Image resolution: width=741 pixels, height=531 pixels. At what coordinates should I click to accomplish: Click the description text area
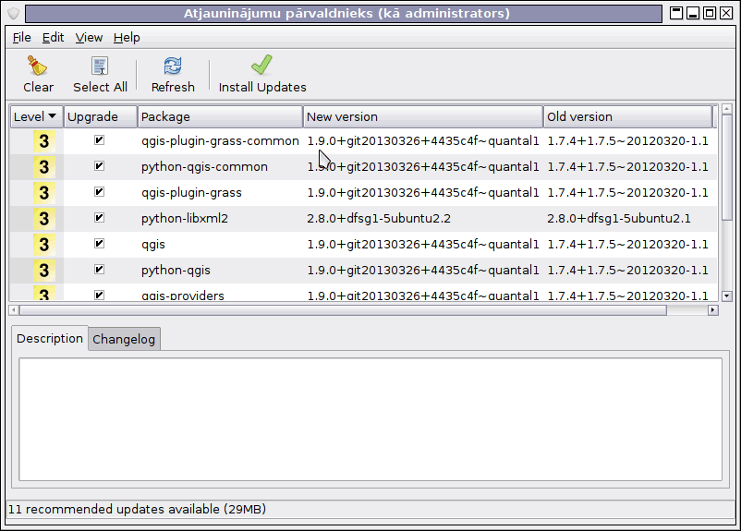pyautogui.click(x=370, y=419)
